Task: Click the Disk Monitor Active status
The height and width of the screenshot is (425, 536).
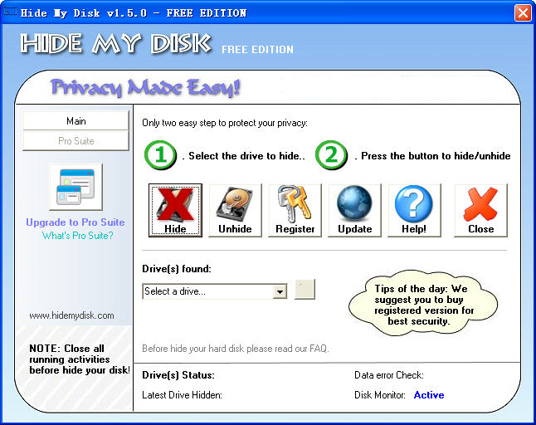Action: pos(429,395)
